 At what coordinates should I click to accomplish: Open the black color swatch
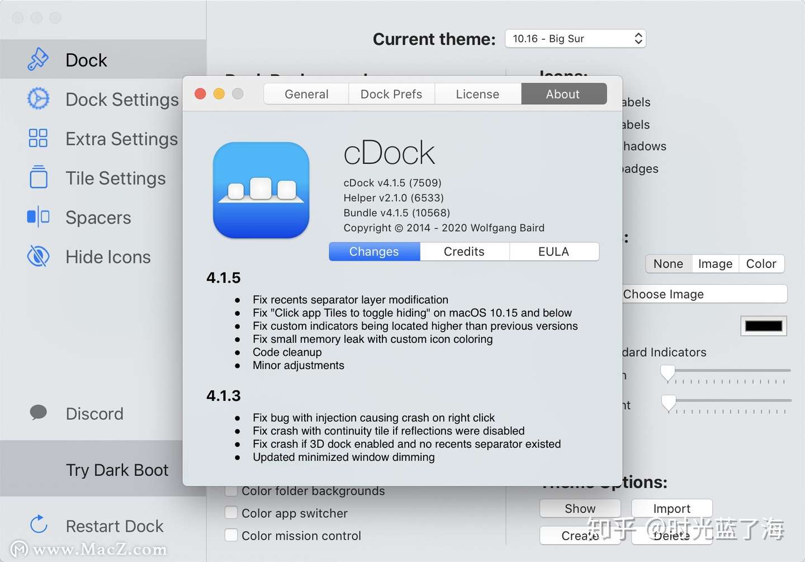tap(764, 326)
